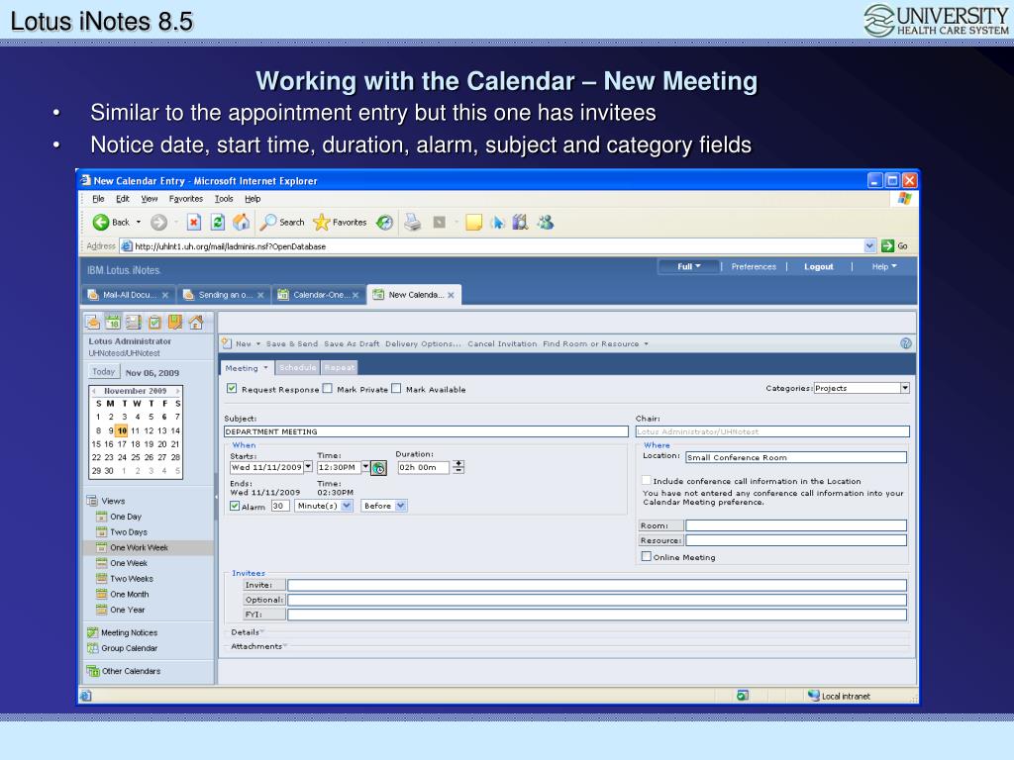1014x760 pixels.
Task: Click Cancel Invitation
Action: (x=502, y=343)
